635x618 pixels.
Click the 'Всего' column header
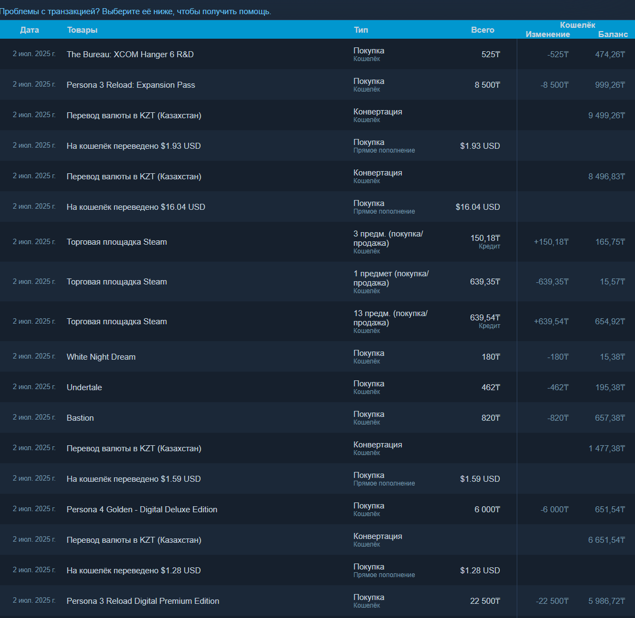483,30
